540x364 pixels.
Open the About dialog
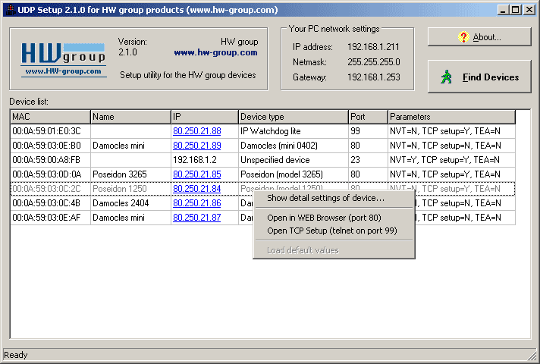point(479,36)
